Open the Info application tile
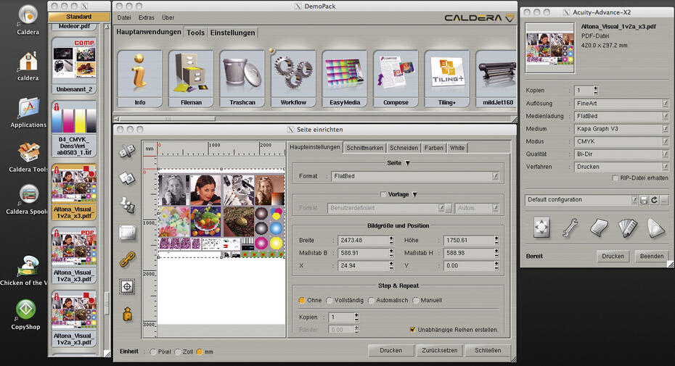The height and width of the screenshot is (366, 675). tap(139, 78)
